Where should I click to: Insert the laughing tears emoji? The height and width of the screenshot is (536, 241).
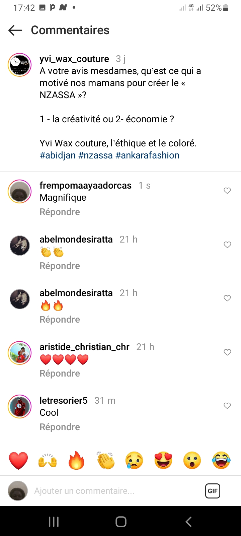(x=221, y=460)
